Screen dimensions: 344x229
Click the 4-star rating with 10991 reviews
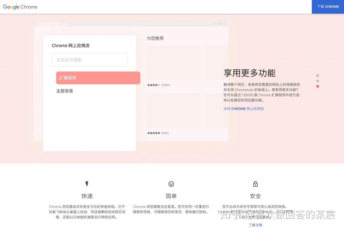pos(159,85)
